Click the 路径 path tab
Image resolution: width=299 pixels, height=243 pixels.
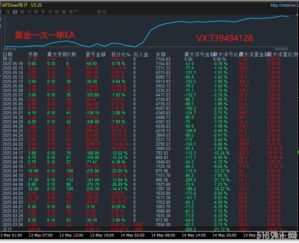coord(102,12)
